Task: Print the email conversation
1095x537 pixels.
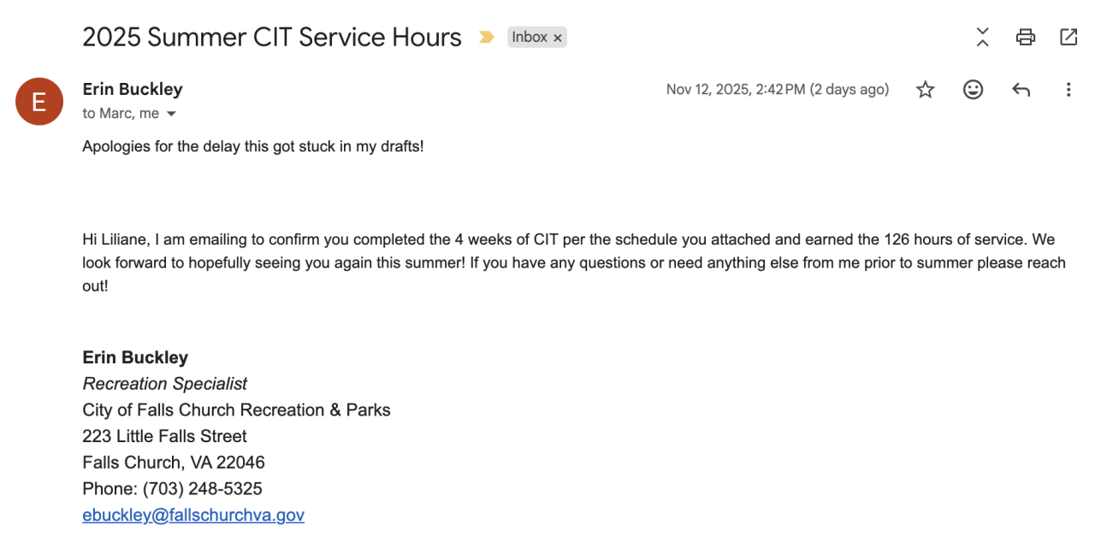Action: [x=1025, y=37]
